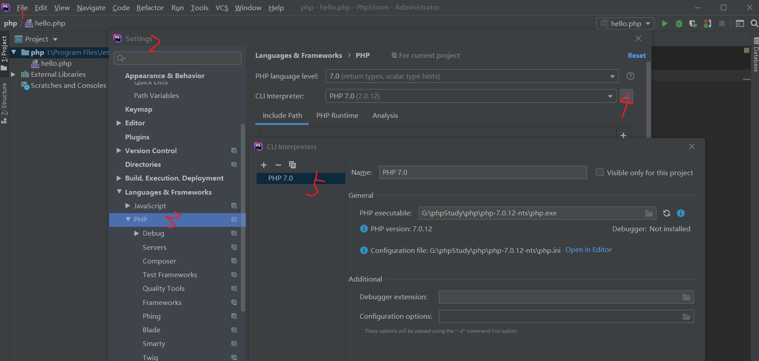
Task: Open the PHP language level dropdown
Action: pyautogui.click(x=472, y=76)
